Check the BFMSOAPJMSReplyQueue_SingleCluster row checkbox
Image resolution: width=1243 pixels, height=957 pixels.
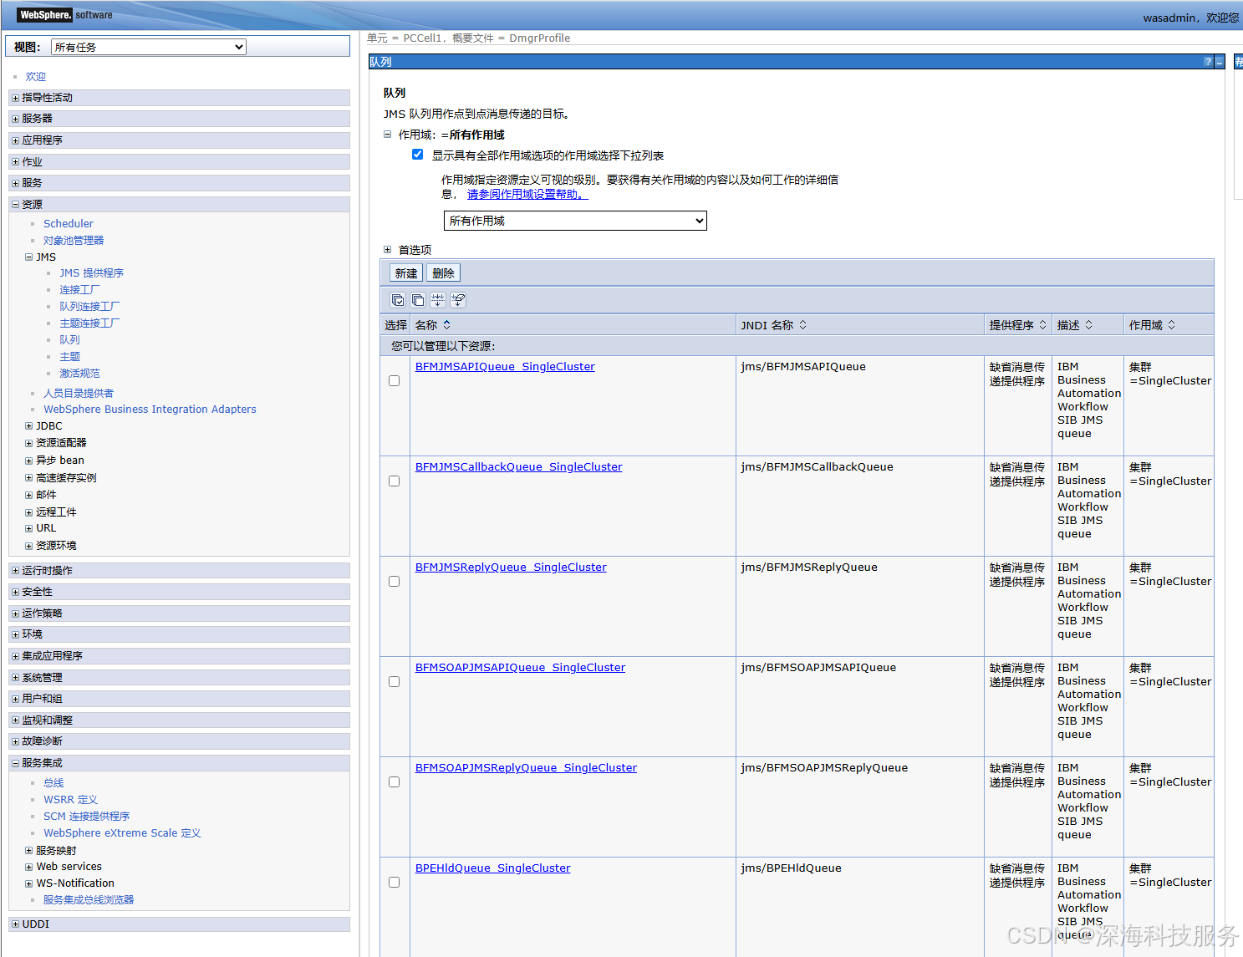point(394,781)
